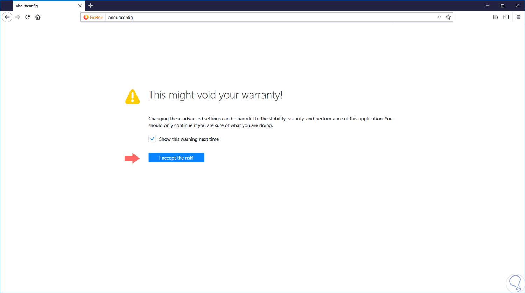Screen dimensions: 525x293
Task: Close the about:config tab
Action: coord(80,6)
